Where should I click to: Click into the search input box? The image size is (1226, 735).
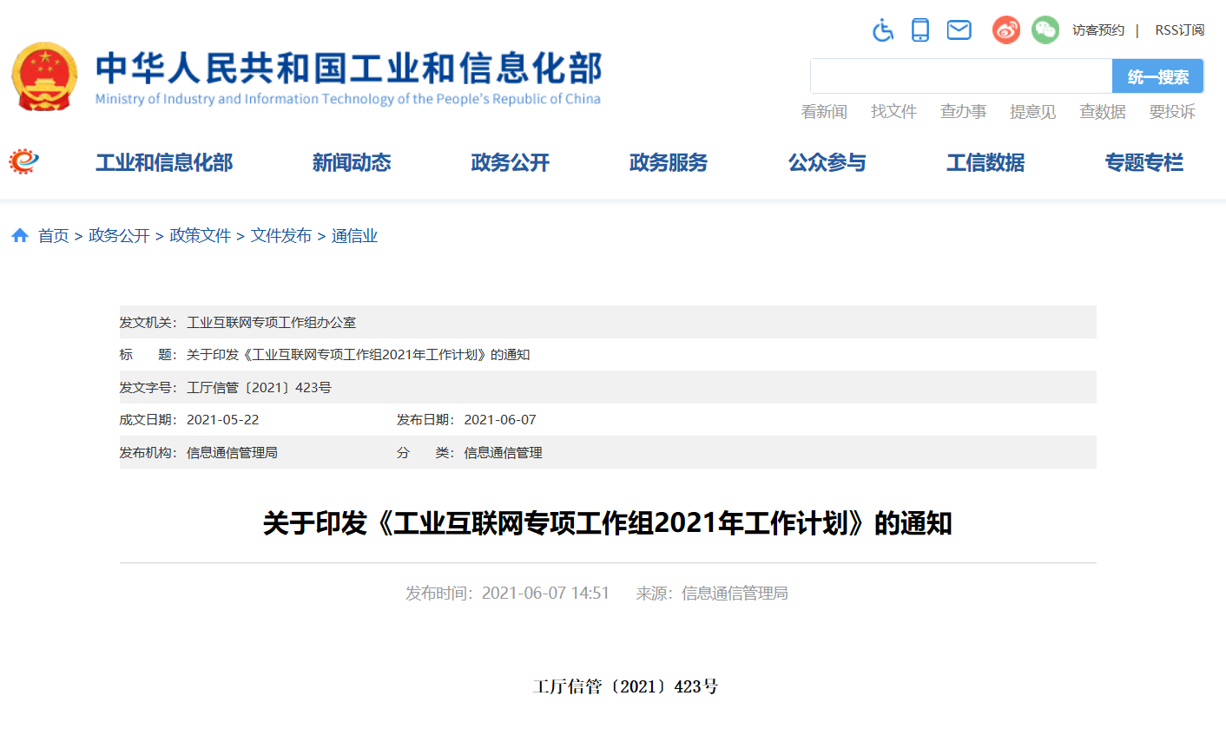click(960, 76)
